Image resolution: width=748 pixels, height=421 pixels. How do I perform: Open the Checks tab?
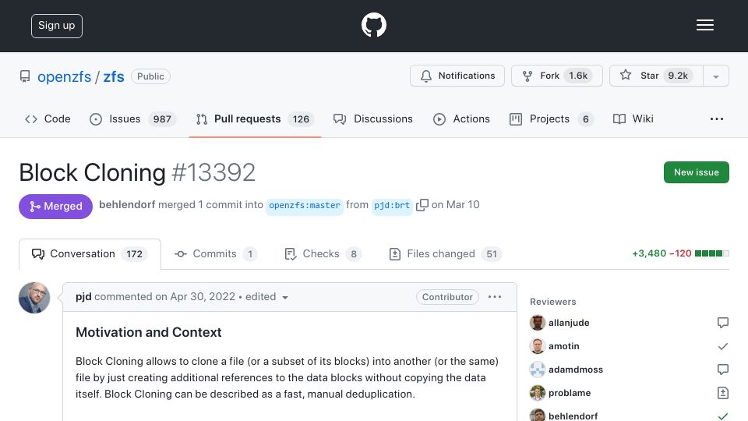323,254
